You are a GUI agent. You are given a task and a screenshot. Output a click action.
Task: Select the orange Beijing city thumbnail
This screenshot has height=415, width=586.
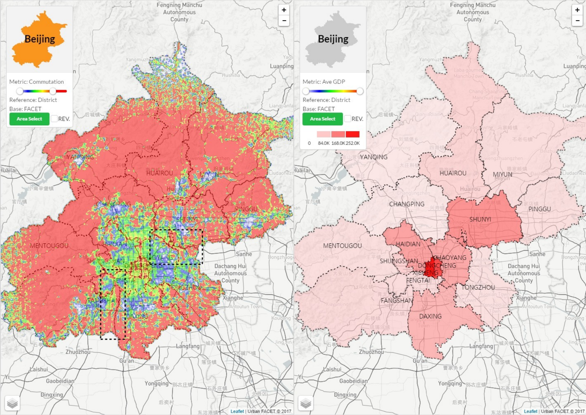tap(40, 39)
